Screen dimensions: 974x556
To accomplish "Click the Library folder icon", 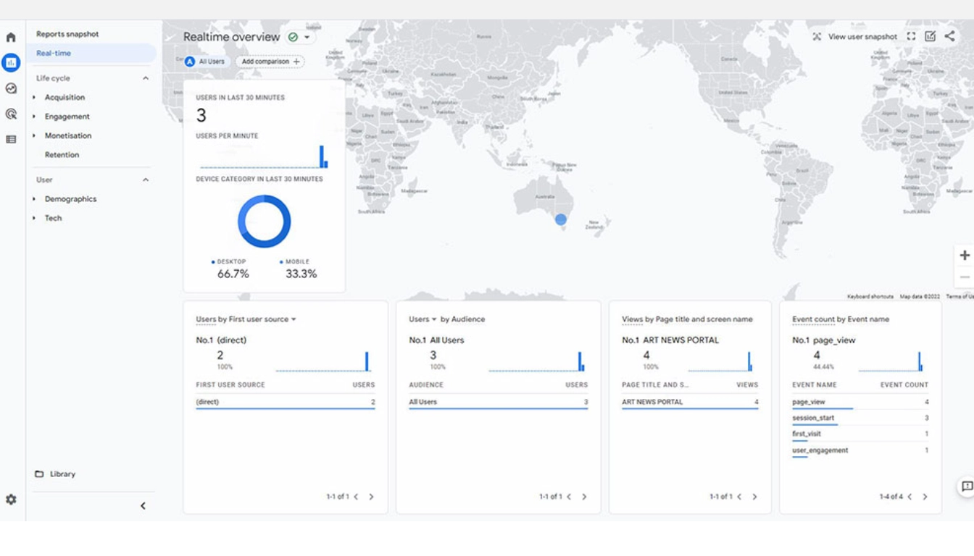I will coord(39,474).
